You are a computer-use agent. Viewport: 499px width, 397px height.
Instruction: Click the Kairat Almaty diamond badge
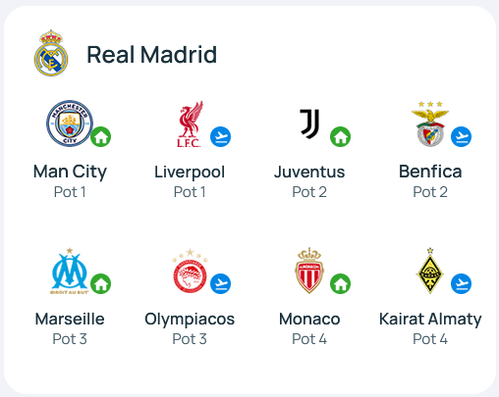click(x=430, y=271)
